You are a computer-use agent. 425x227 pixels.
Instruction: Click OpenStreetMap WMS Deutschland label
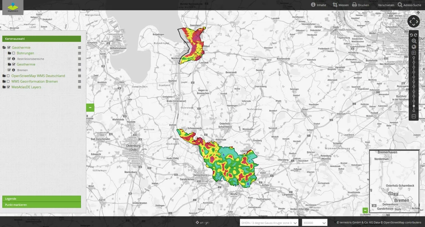pyautogui.click(x=38, y=76)
